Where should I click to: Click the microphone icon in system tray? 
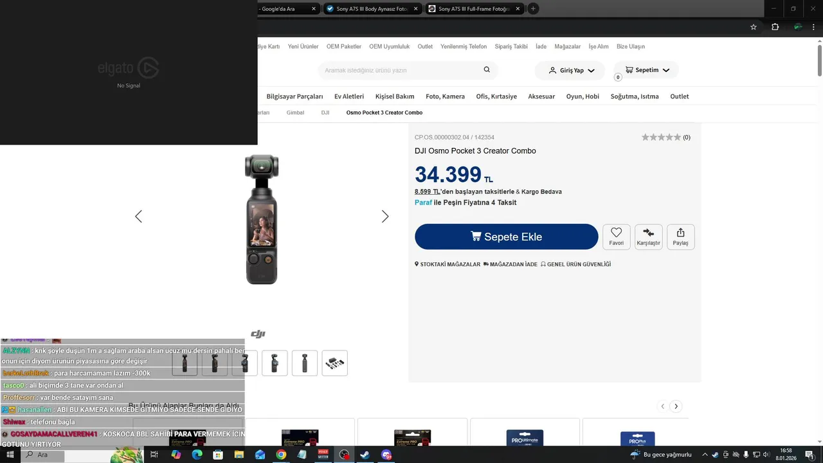point(746,455)
